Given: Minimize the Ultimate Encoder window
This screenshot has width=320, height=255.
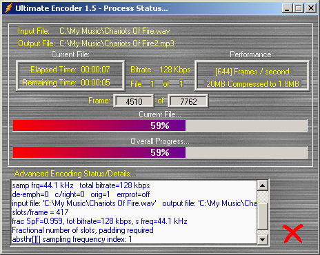Looking at the screenshot, I should click(x=287, y=8).
